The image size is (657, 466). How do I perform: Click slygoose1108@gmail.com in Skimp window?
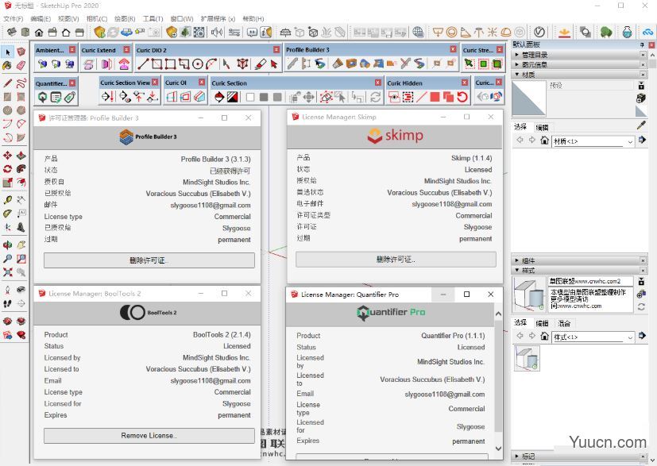(452, 204)
